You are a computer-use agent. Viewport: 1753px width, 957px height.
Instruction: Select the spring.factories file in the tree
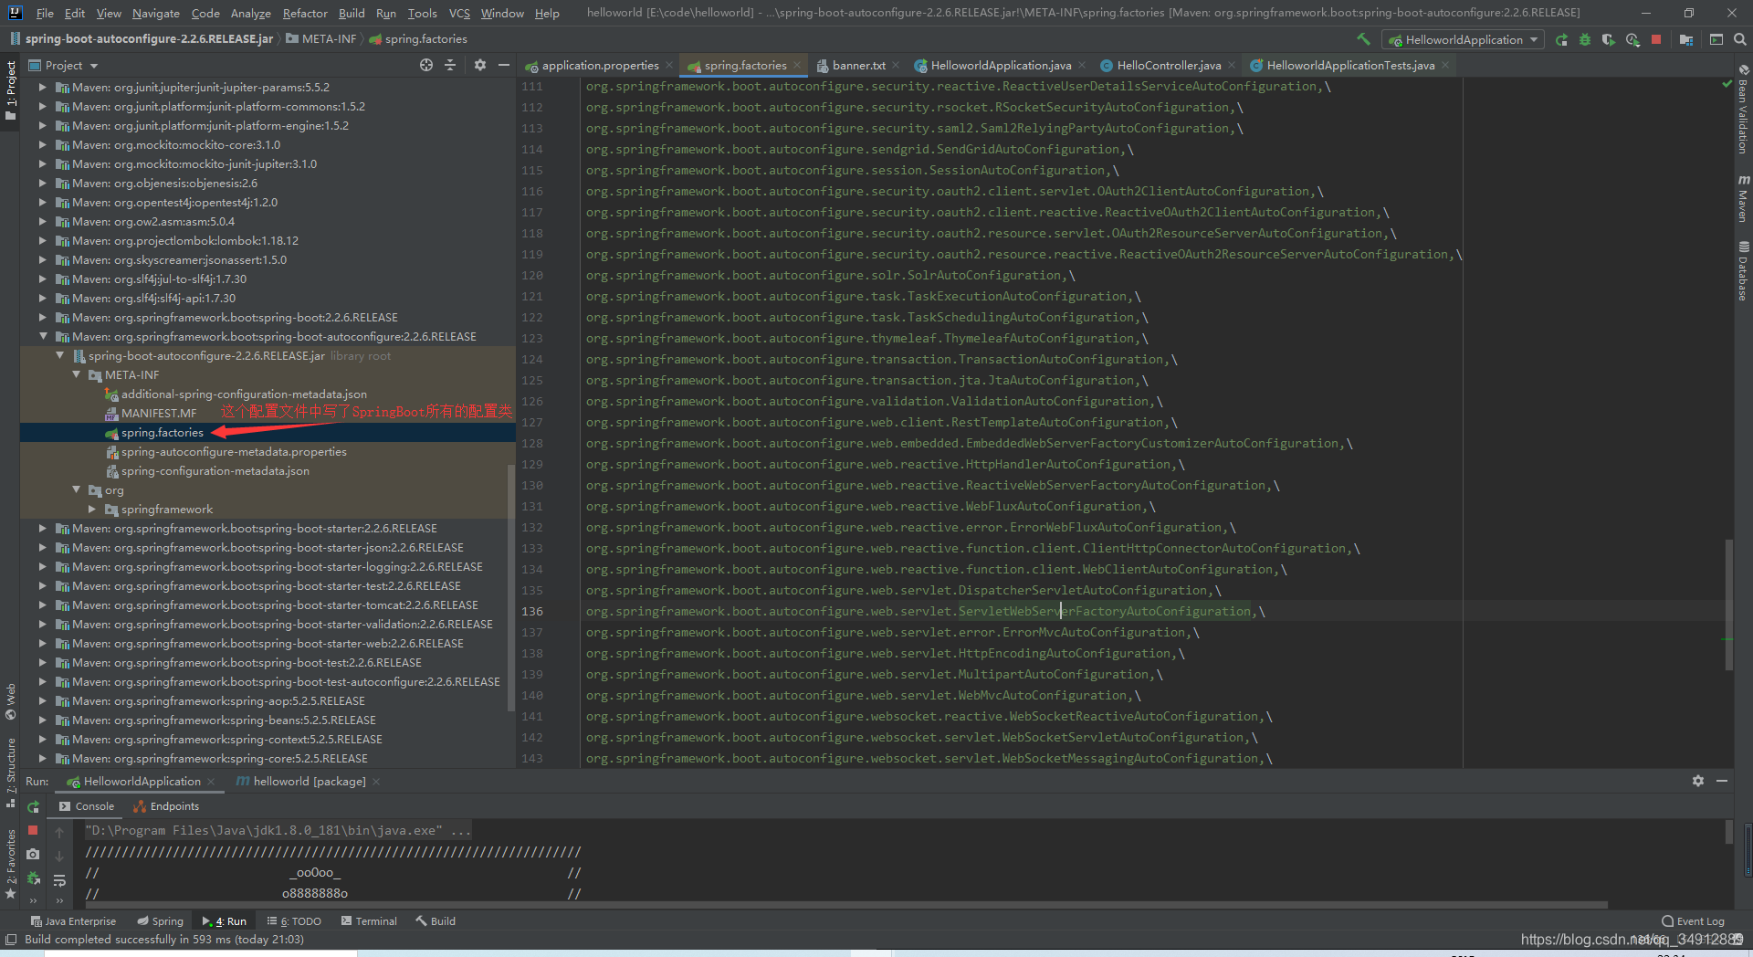coord(163,433)
